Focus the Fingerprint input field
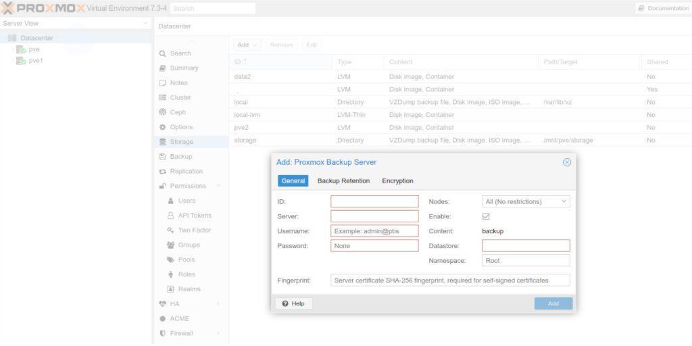This screenshot has height=346, width=692. point(450,280)
